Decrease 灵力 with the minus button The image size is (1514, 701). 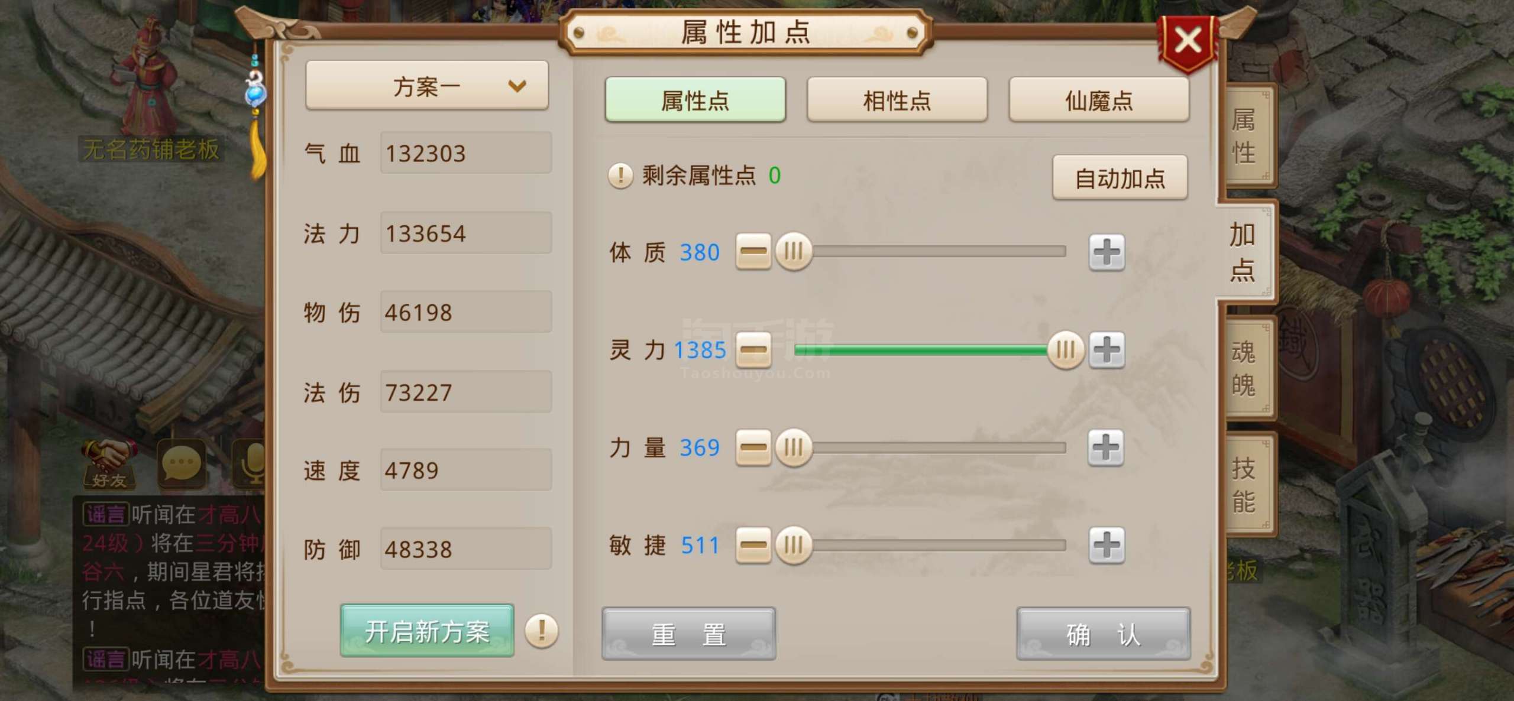pos(753,349)
